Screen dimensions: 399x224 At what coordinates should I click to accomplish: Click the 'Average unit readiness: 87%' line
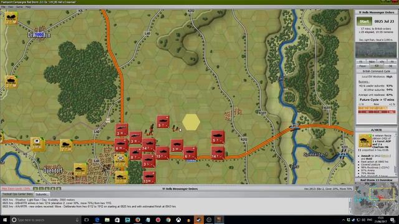coord(375,95)
